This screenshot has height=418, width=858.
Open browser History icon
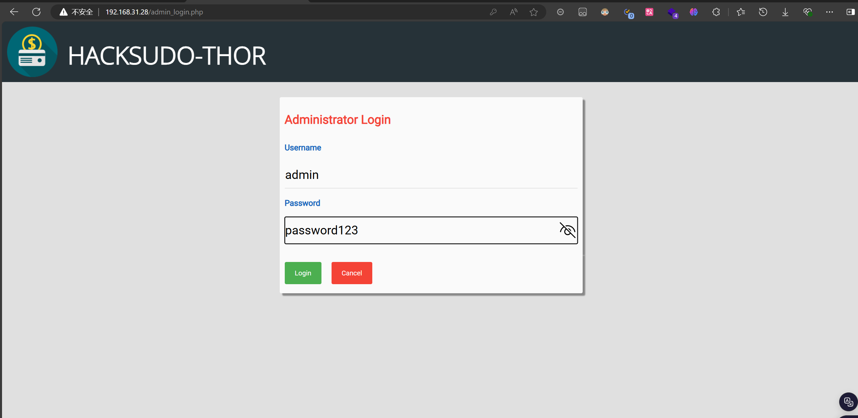click(763, 12)
